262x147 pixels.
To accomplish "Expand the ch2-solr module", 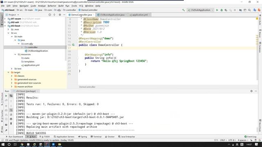I will [x=5, y=22].
